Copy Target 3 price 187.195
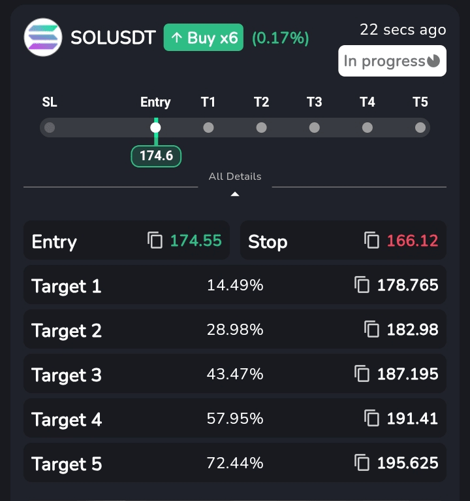 coord(362,373)
